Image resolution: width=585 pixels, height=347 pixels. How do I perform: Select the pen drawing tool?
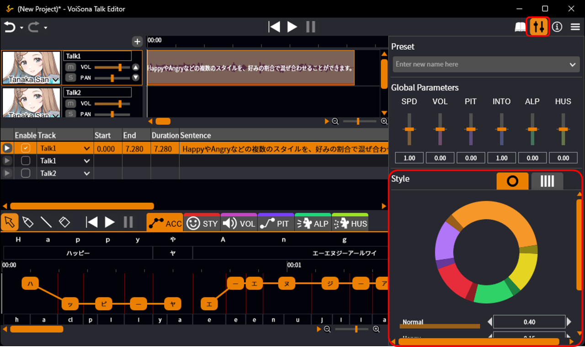pyautogui.click(x=28, y=222)
